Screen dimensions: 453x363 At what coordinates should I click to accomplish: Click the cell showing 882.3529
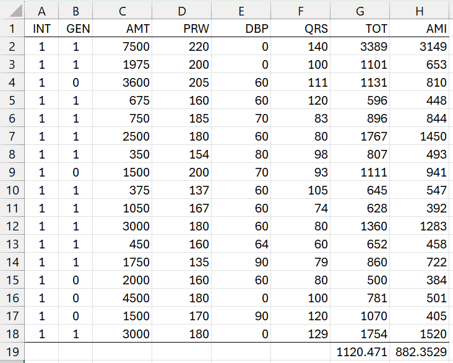423,351
